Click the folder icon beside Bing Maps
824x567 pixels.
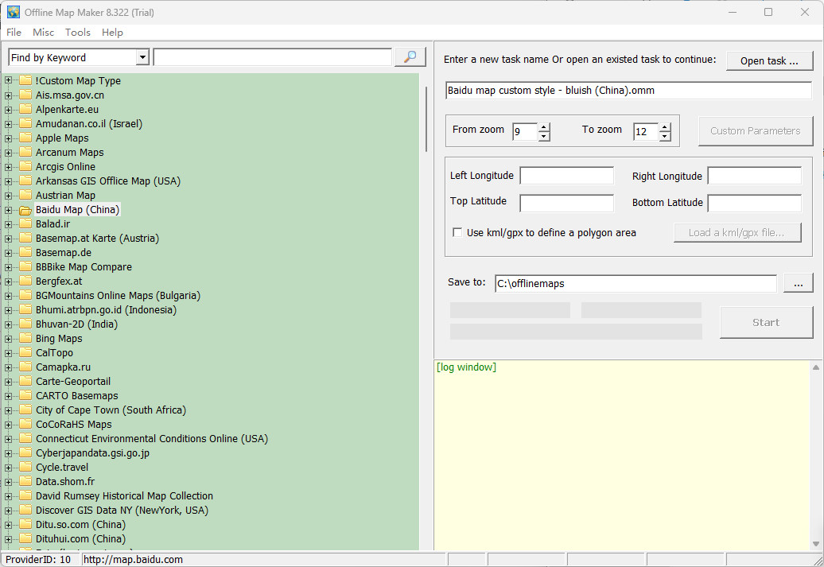coord(25,339)
